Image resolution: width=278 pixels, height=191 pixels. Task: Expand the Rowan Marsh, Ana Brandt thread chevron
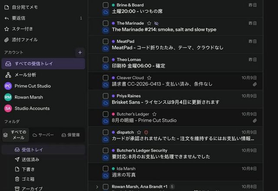[x=97, y=187]
